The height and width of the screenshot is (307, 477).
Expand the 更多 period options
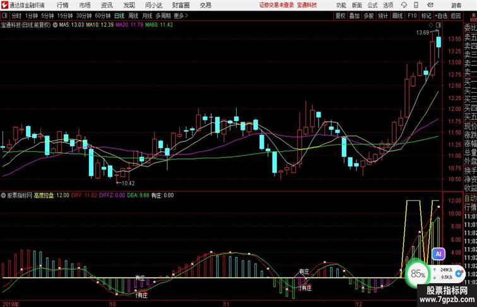coord(180,16)
